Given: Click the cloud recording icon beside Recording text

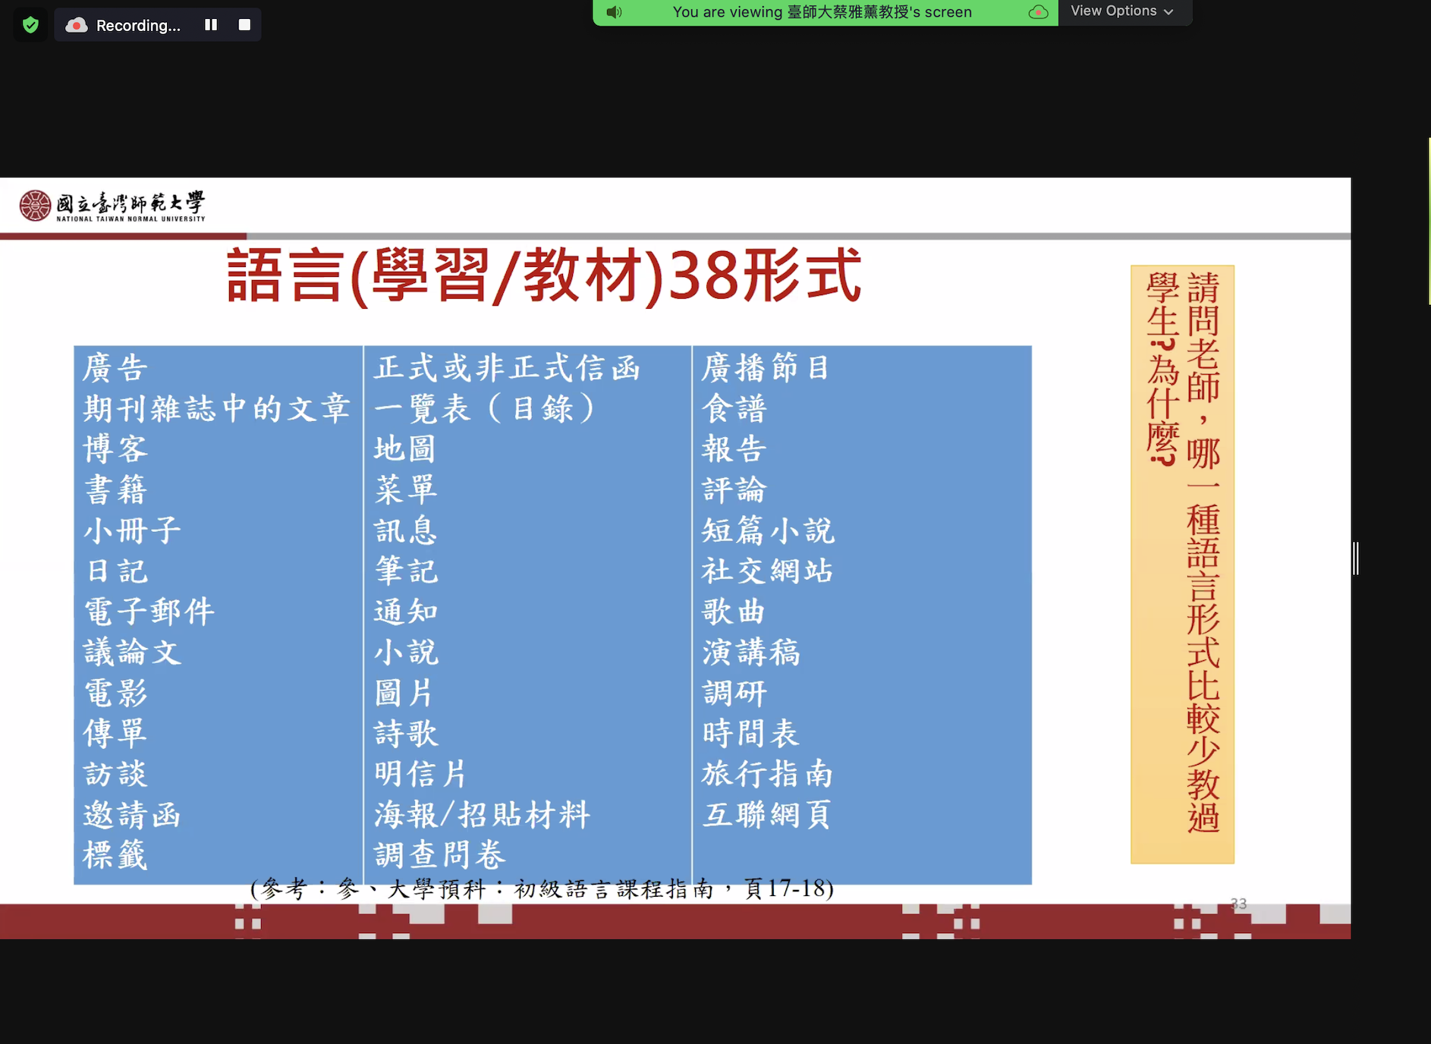Looking at the screenshot, I should click(76, 24).
